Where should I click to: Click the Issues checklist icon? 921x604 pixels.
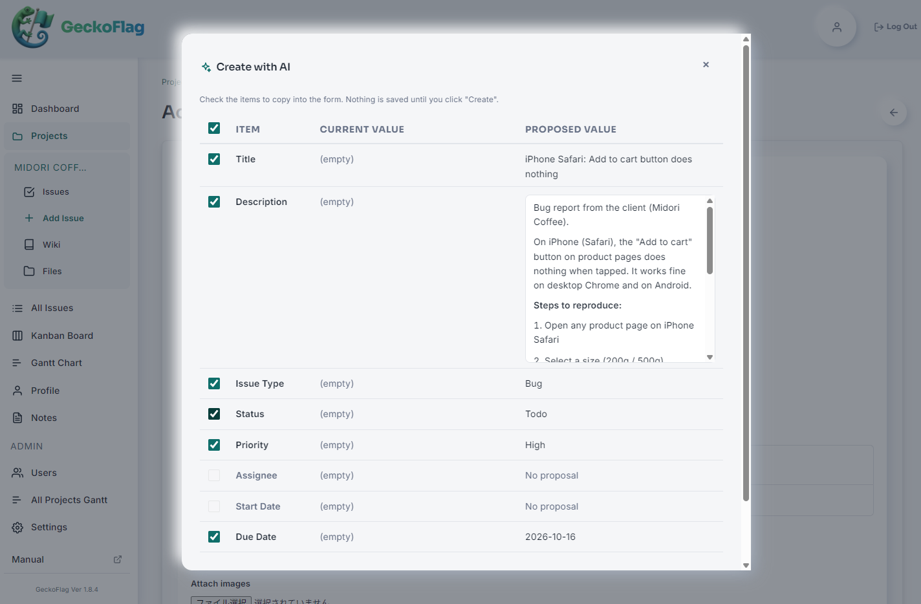29,192
